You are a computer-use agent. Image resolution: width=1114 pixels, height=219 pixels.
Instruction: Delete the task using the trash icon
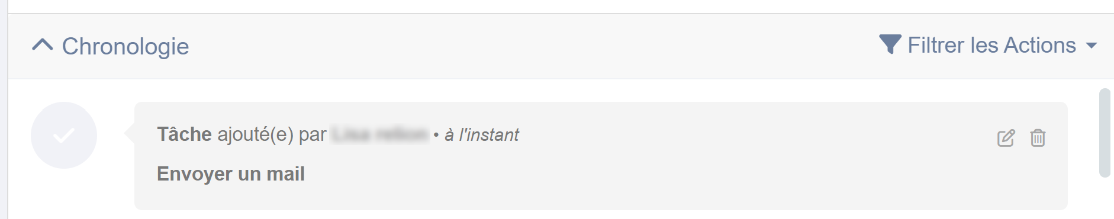pyautogui.click(x=1038, y=137)
